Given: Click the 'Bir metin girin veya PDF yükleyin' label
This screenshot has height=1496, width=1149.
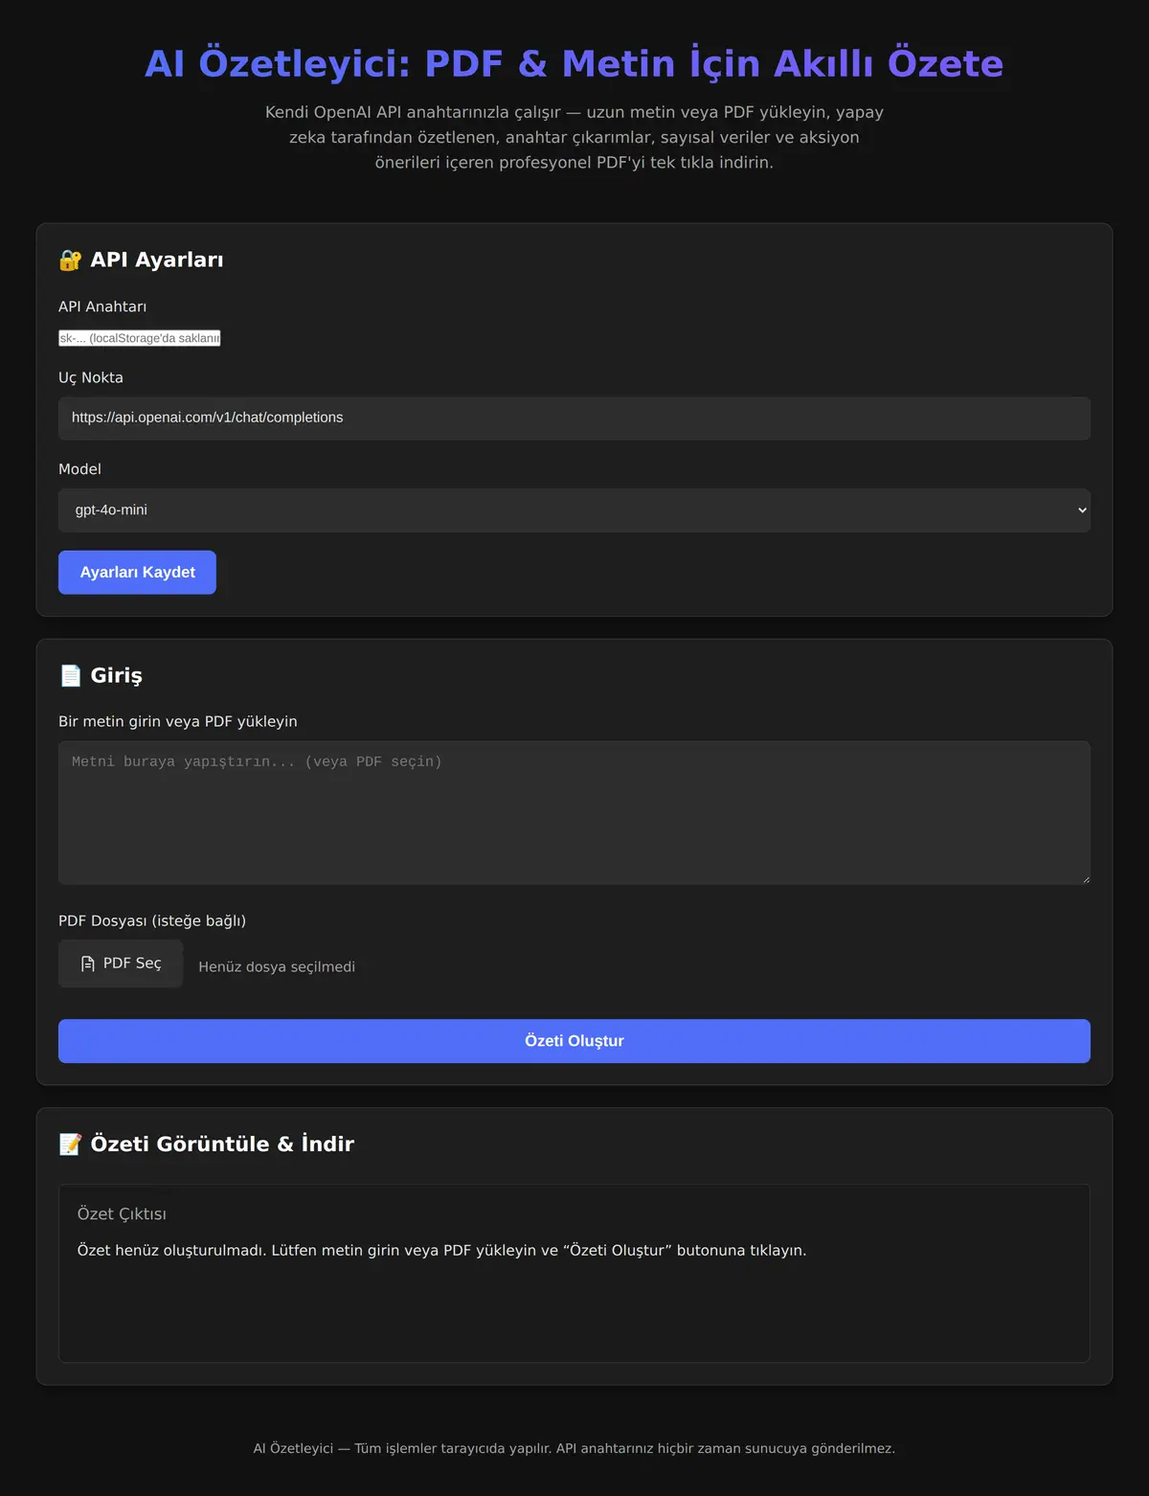Looking at the screenshot, I should (x=178, y=721).
